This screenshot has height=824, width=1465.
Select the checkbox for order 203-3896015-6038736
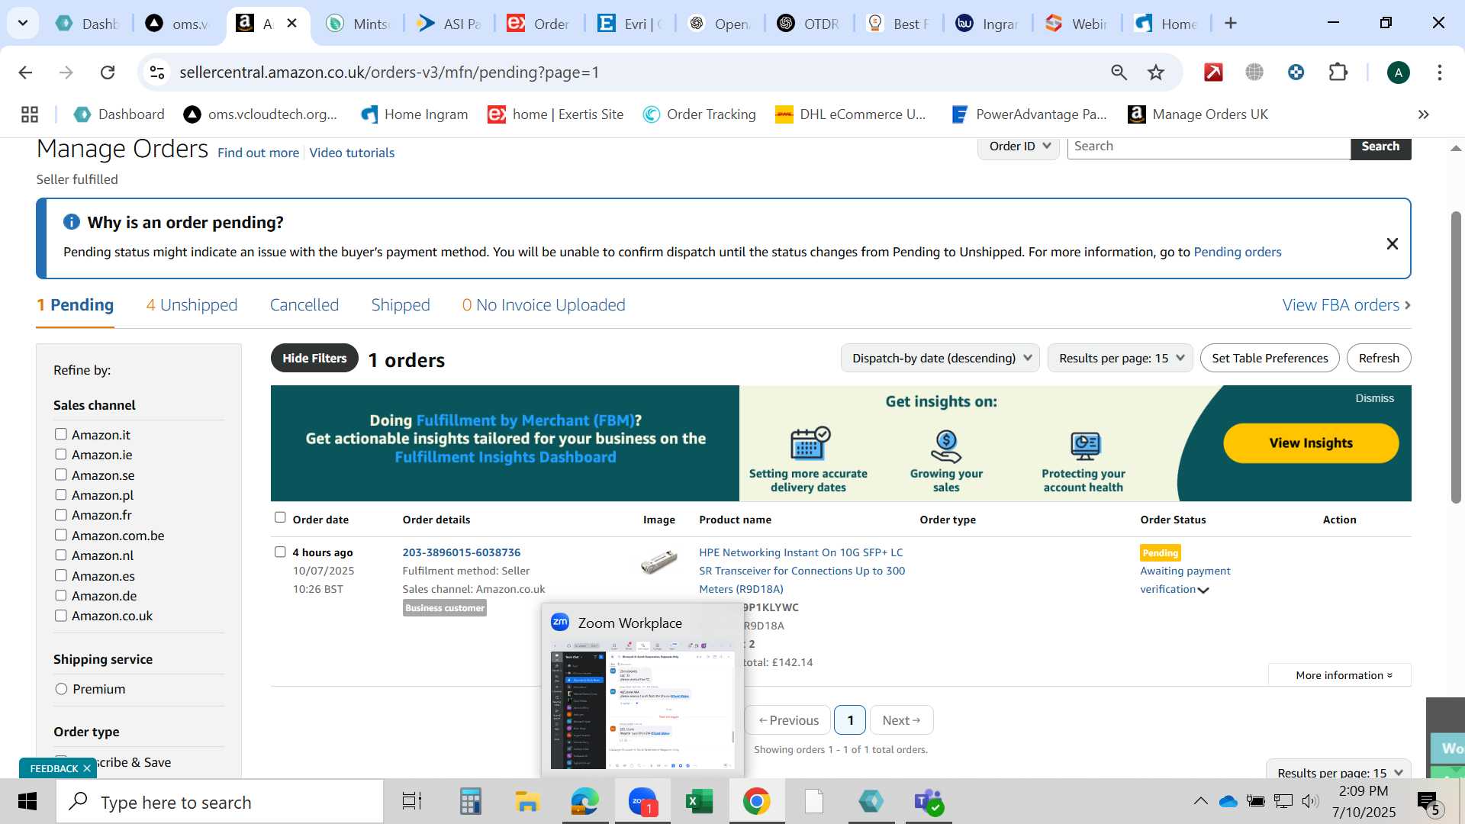tap(280, 552)
